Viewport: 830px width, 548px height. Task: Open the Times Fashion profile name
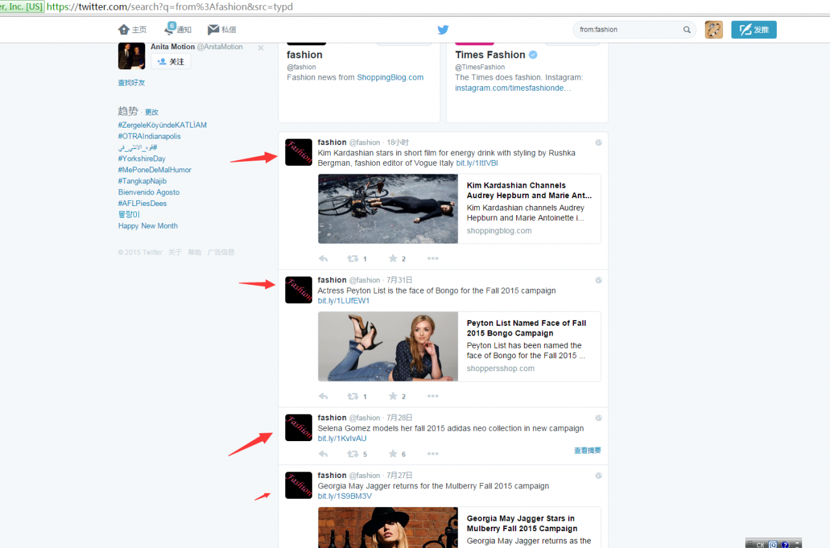[490, 55]
